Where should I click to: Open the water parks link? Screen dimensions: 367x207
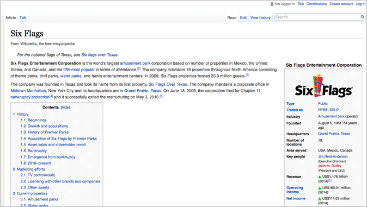pyautogui.click(x=71, y=76)
